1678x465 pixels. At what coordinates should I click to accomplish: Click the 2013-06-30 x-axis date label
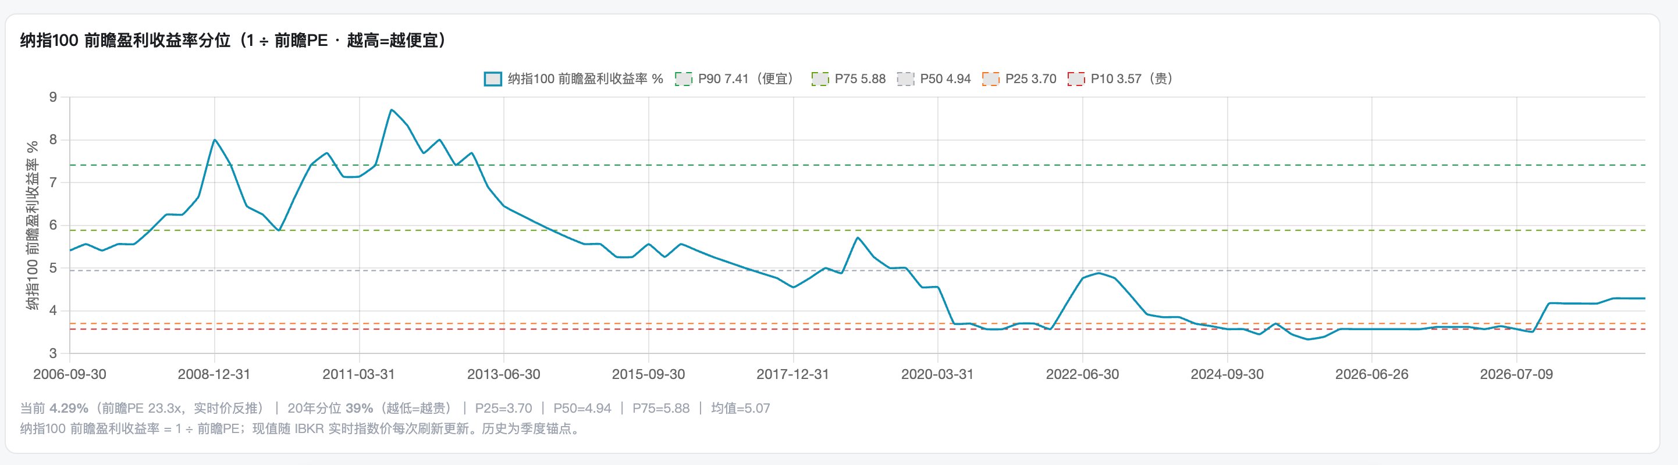(x=503, y=374)
